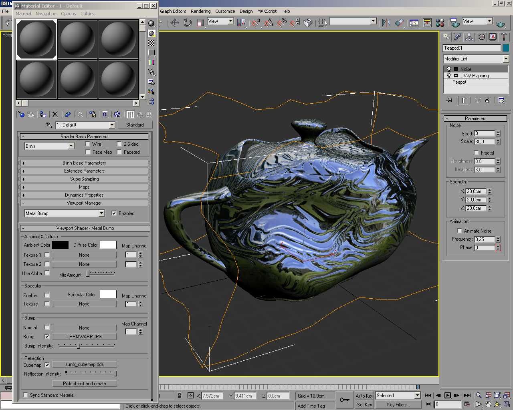Image resolution: width=513 pixels, height=410 pixels.
Task: Open Material Editor from main toolbar
Action: pyautogui.click(x=440, y=23)
